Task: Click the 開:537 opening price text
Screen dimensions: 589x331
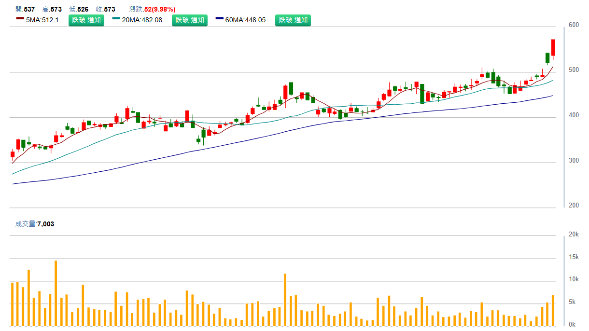Action: (25, 9)
